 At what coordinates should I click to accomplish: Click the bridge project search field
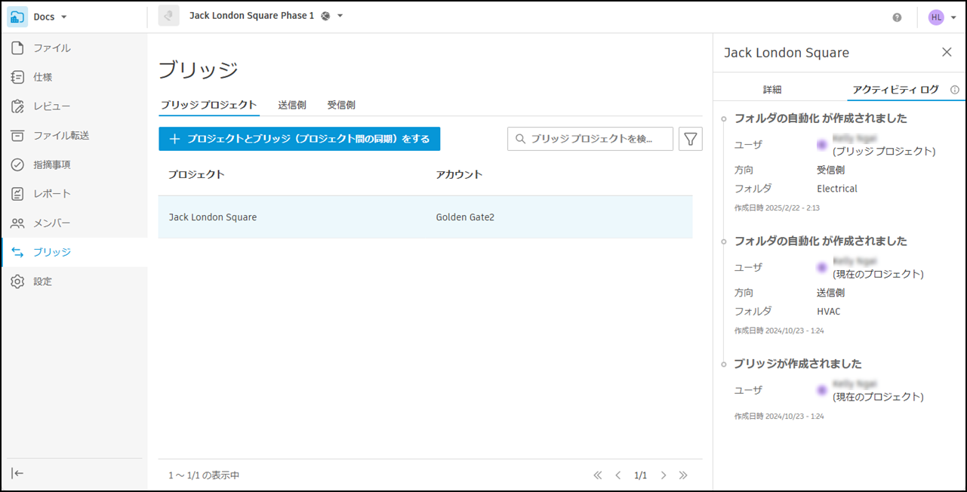(589, 138)
